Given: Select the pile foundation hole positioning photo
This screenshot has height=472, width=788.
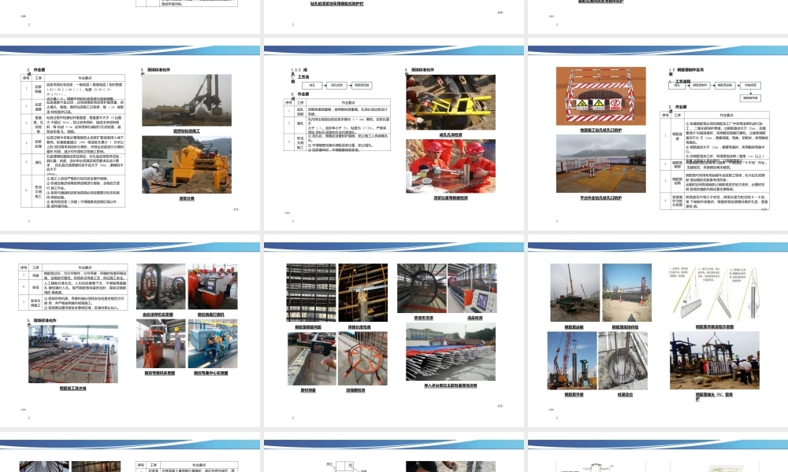Looking at the screenshot, I should [623, 360].
